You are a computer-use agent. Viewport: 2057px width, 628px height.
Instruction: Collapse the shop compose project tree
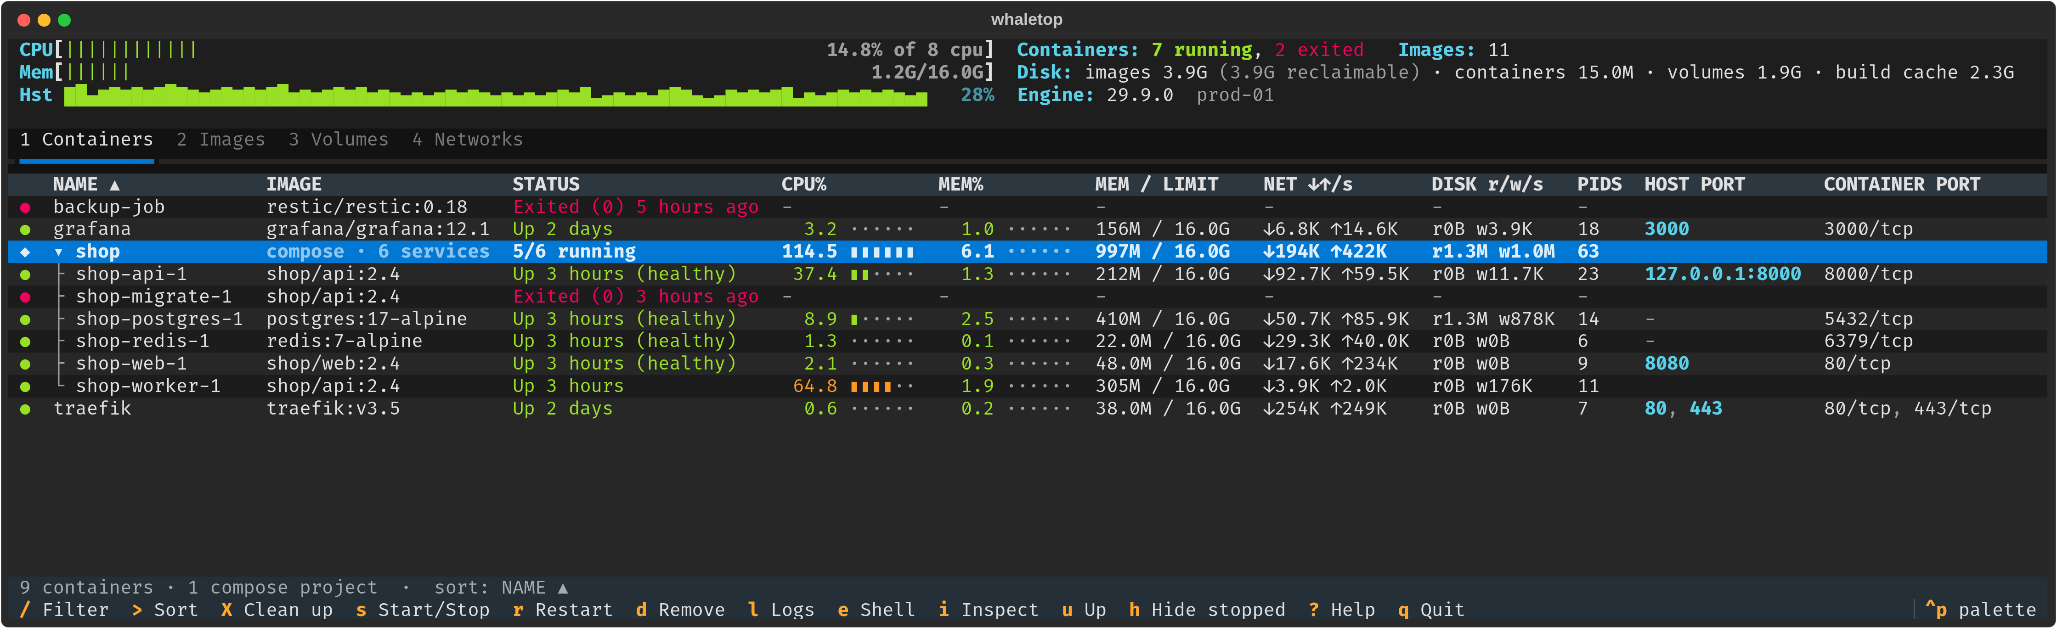(58, 252)
